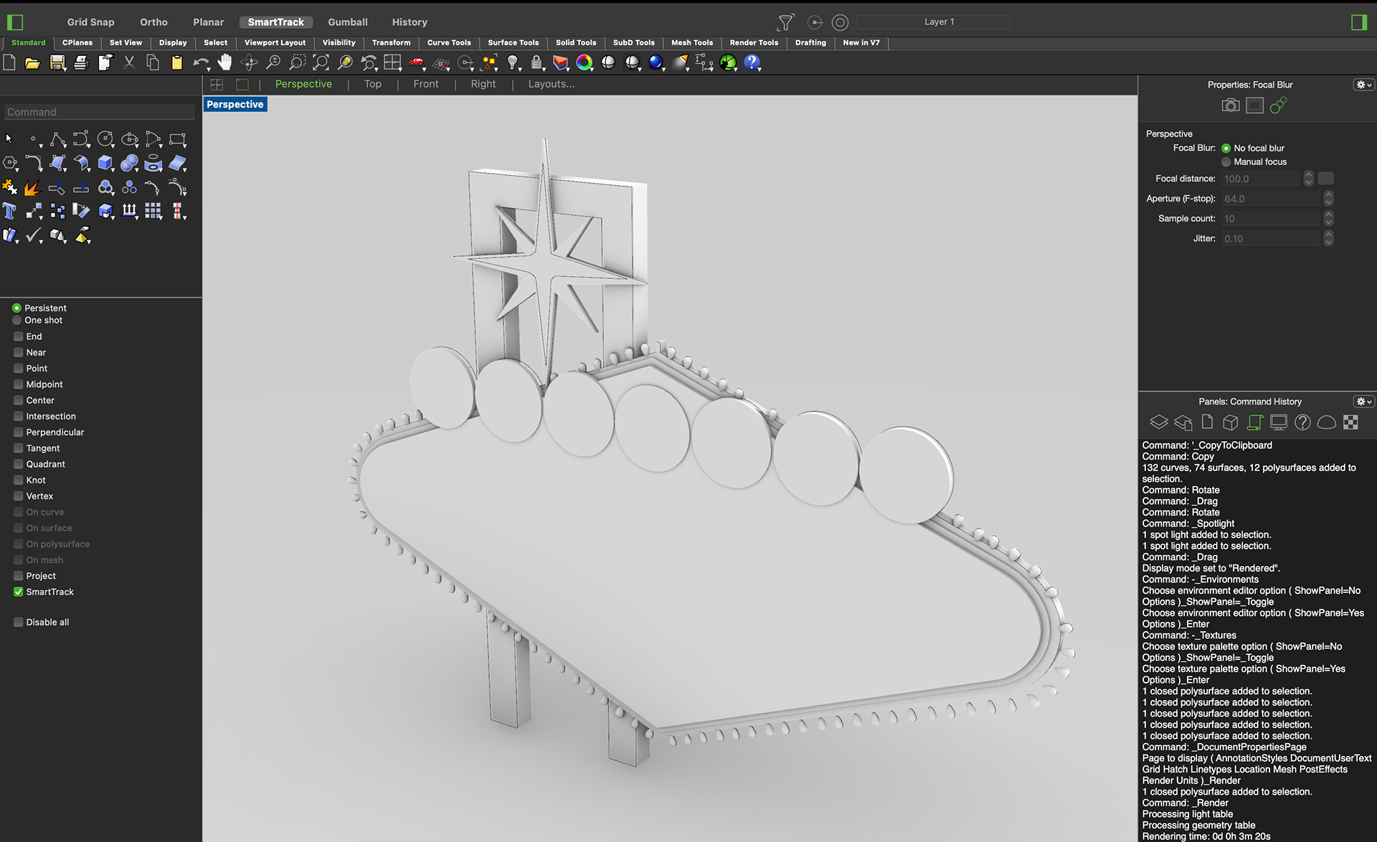
Task: Open a file with folder icon
Action: click(x=32, y=63)
